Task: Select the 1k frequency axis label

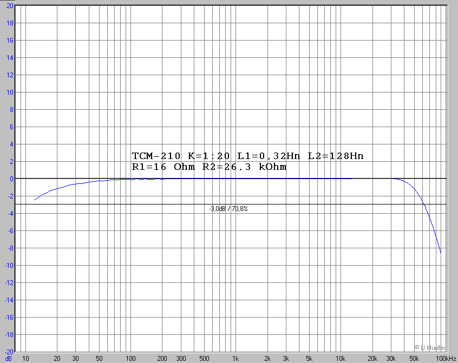Action: pos(235,358)
